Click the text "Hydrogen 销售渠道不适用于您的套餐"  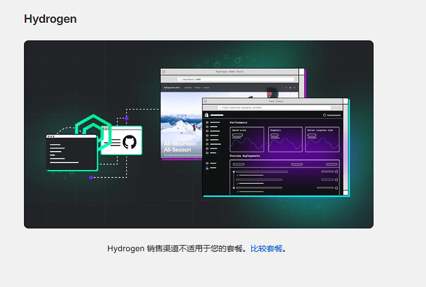pyautogui.click(x=175, y=249)
